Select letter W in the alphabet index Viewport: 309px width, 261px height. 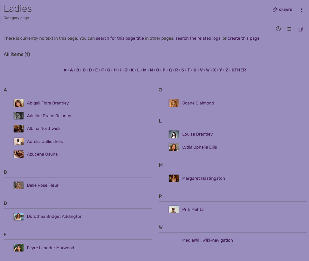point(208,70)
